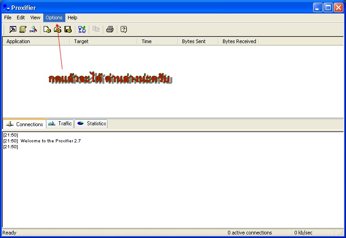This screenshot has height=238, width=346.
Task: Grab the window resize grip corner
Action: click(341, 233)
